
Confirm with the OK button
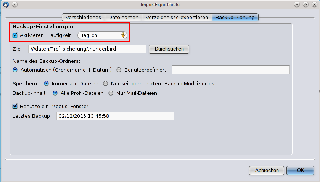tap(301, 170)
